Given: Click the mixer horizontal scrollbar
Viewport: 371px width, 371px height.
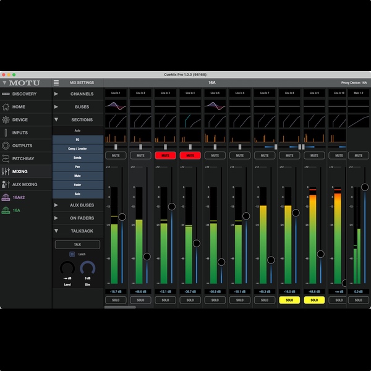Looking at the screenshot, I should (x=120, y=307).
